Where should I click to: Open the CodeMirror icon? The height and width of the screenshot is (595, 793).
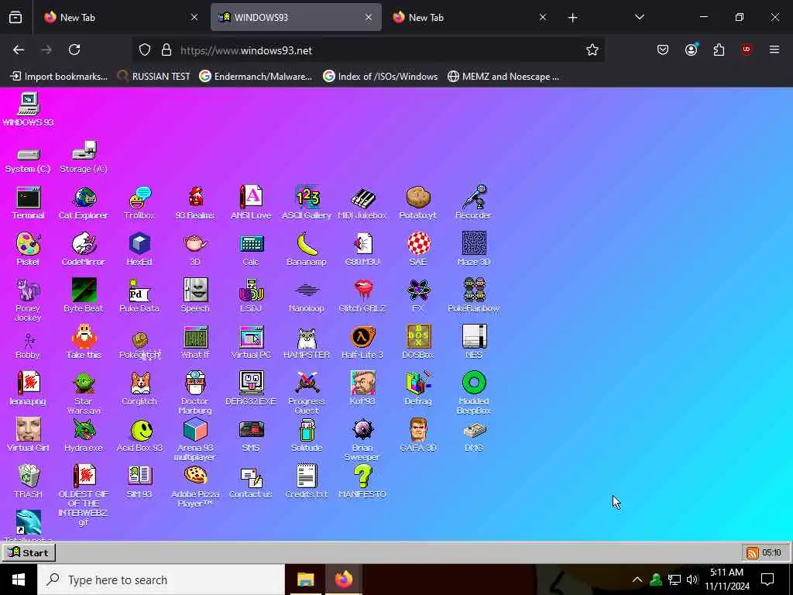84,249
